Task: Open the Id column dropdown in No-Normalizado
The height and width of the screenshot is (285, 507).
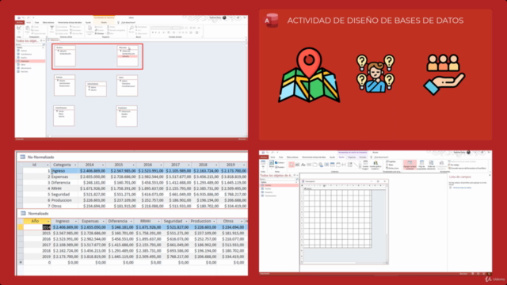Action: [48, 165]
